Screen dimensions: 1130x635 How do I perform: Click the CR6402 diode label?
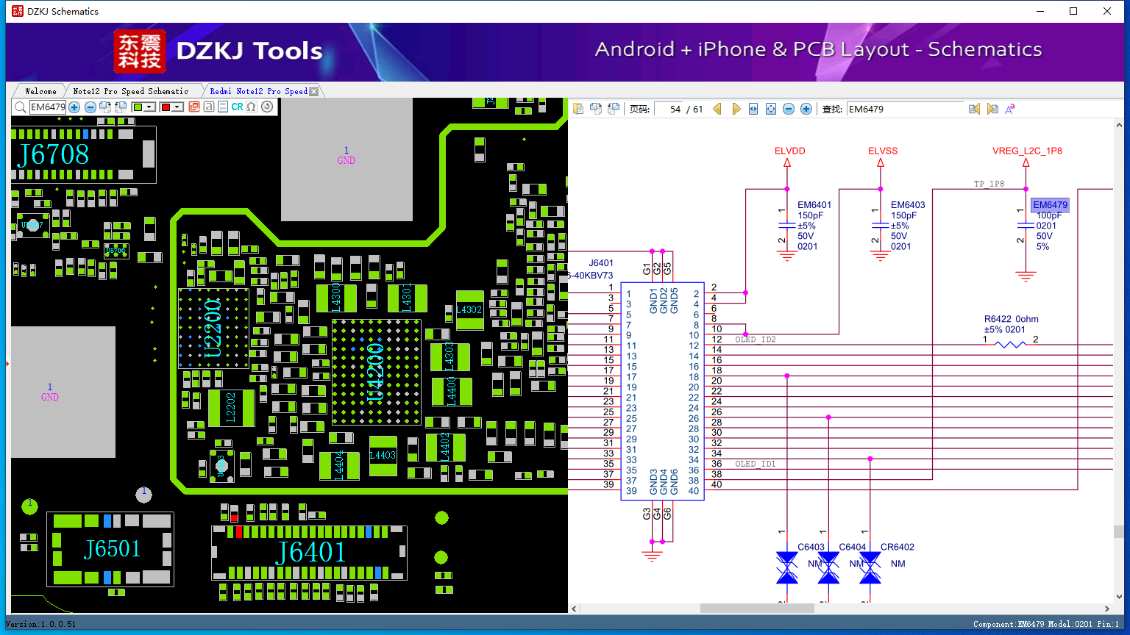coord(898,547)
